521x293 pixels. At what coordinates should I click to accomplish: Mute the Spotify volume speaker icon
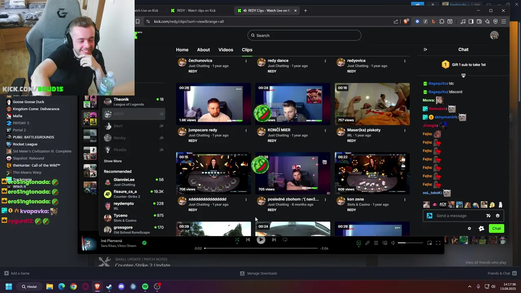coord(393,243)
